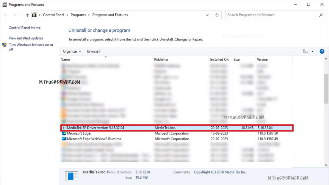Open View installed updates link
This screenshot has height=185, width=329.
point(26,38)
